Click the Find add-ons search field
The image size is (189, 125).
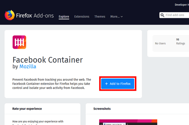(x=174, y=15)
